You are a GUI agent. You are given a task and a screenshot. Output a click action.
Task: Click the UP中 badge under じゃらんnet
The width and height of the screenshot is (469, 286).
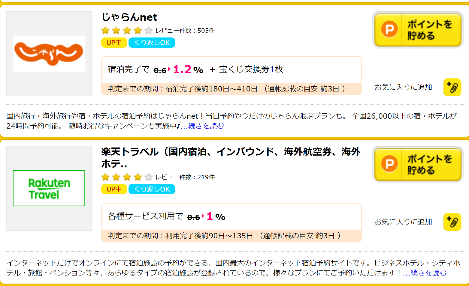tap(114, 43)
